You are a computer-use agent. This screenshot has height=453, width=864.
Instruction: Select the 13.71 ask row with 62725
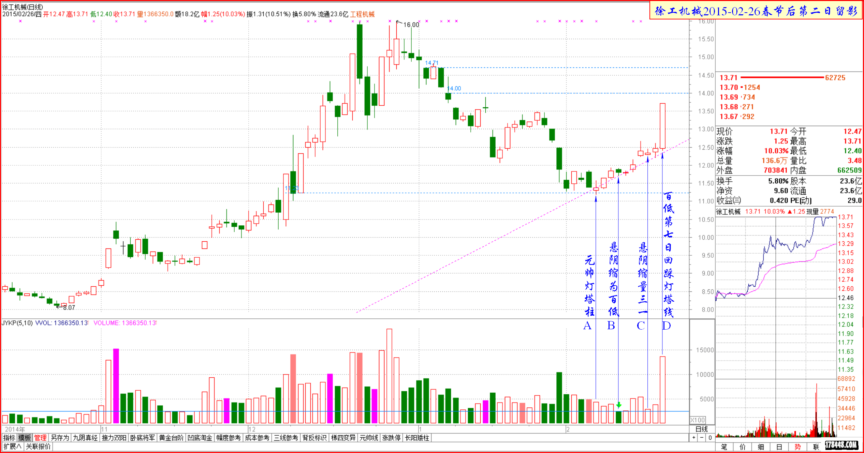click(x=782, y=78)
